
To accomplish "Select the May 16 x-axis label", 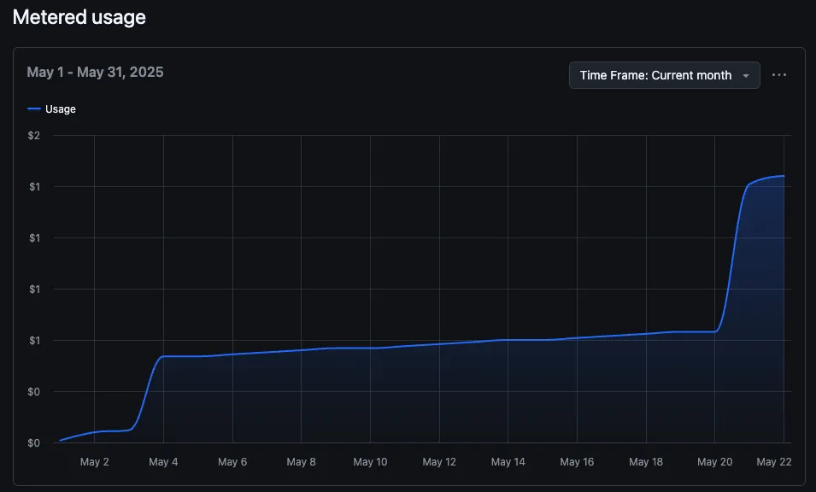I will pos(577,462).
